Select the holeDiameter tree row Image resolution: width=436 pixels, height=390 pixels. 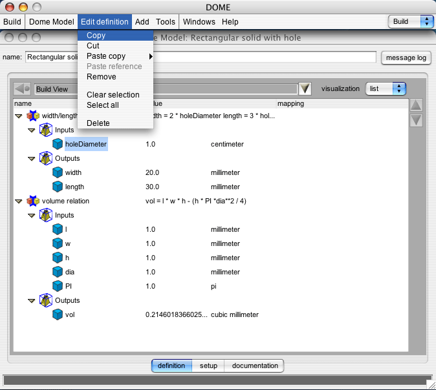pyautogui.click(x=86, y=144)
